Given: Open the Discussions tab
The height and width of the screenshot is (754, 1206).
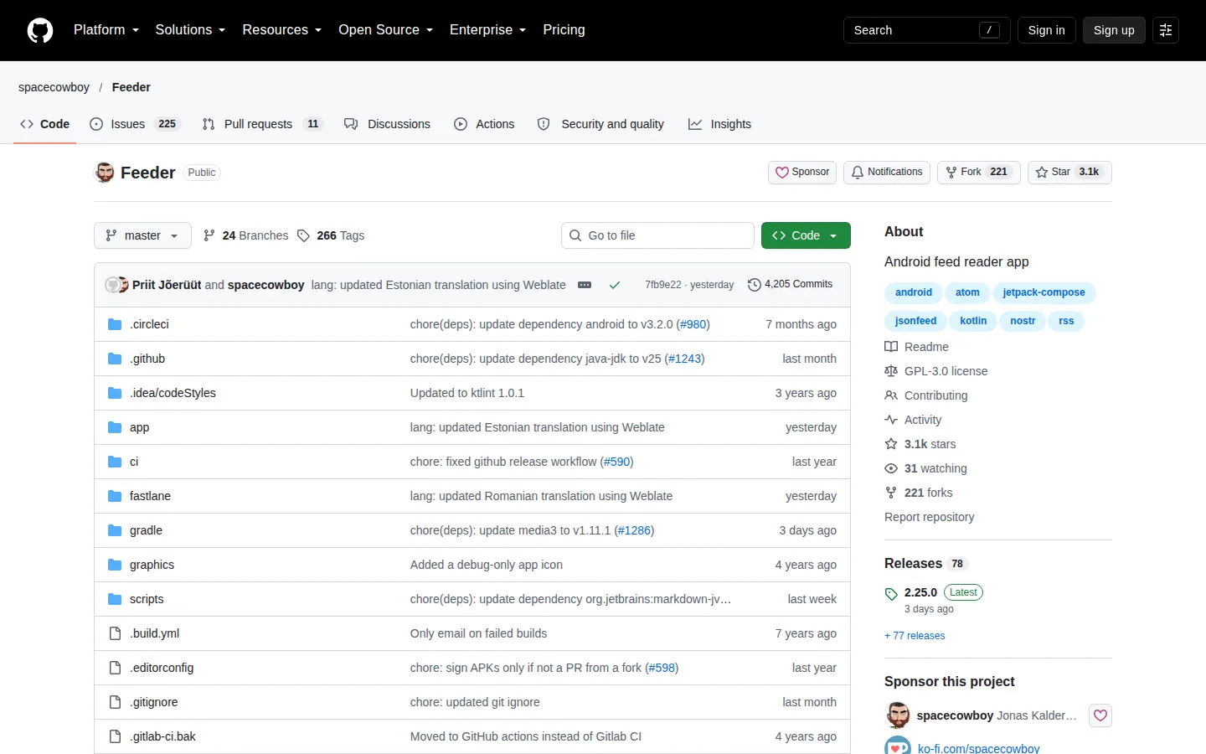Looking at the screenshot, I should coord(388,124).
